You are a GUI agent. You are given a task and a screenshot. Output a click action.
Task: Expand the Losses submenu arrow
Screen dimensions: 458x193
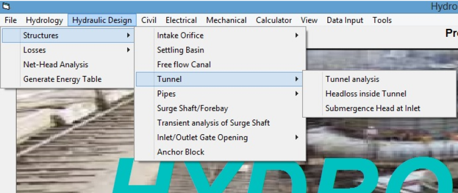(128, 50)
